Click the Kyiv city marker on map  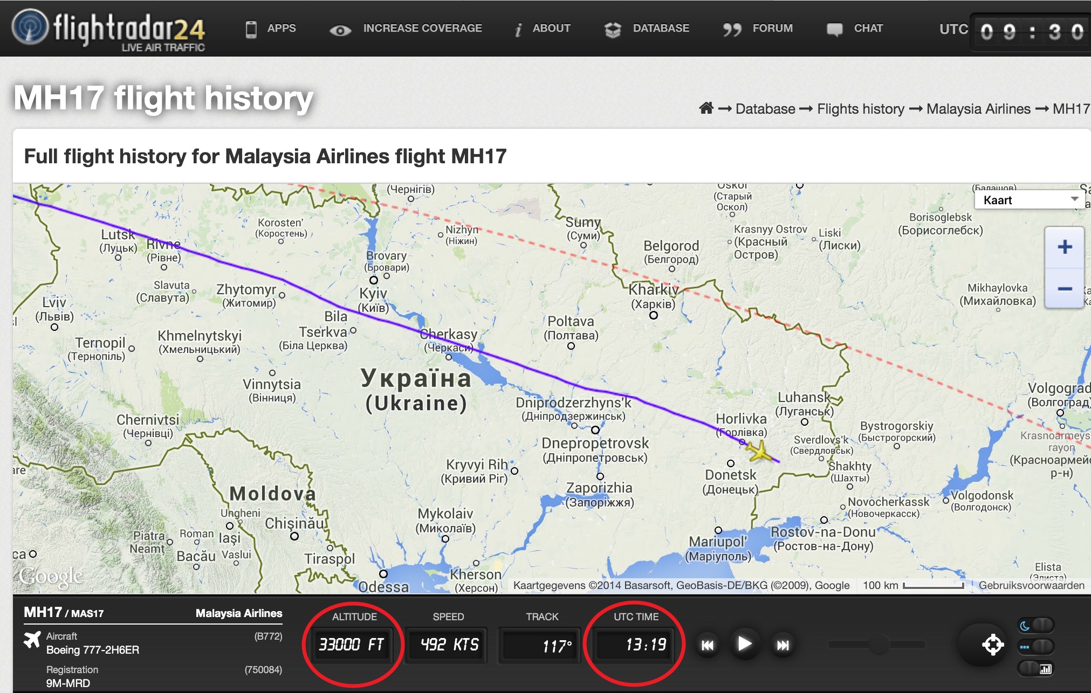click(x=374, y=280)
